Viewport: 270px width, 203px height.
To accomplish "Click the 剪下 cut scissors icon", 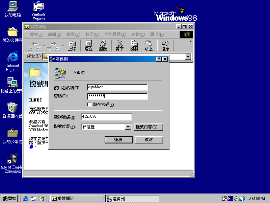I will 119,46.
